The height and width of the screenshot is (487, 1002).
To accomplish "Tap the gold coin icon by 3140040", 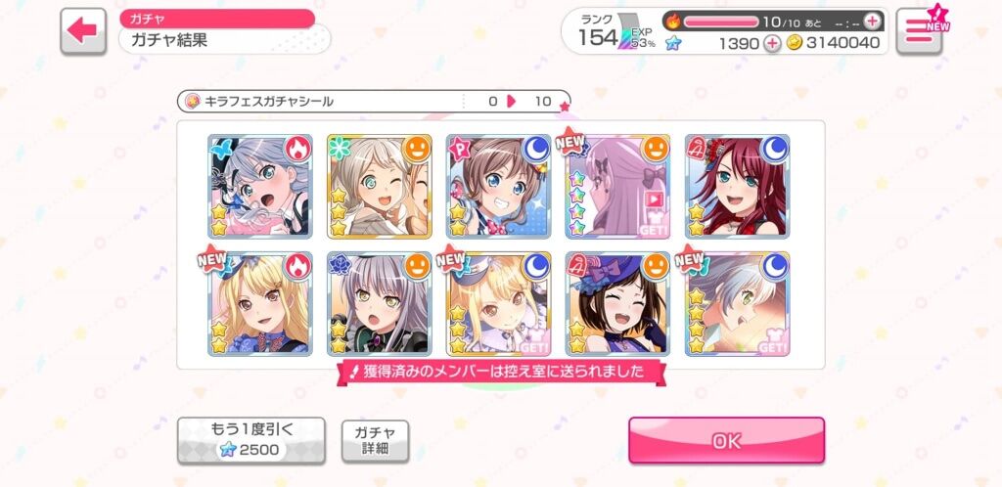I will [795, 43].
